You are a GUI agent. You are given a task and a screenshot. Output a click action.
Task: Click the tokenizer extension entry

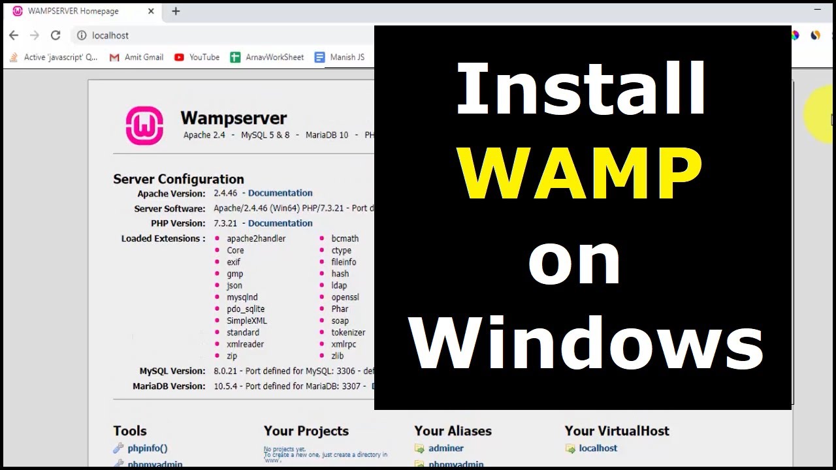[x=348, y=333]
